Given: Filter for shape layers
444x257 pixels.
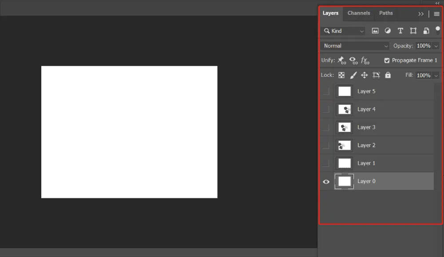Looking at the screenshot, I should click(413, 31).
